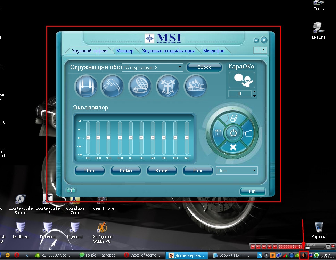Screen dimensions: 336x260
Task: Select the it-ground desktop shortcut
Action: tap(75, 231)
